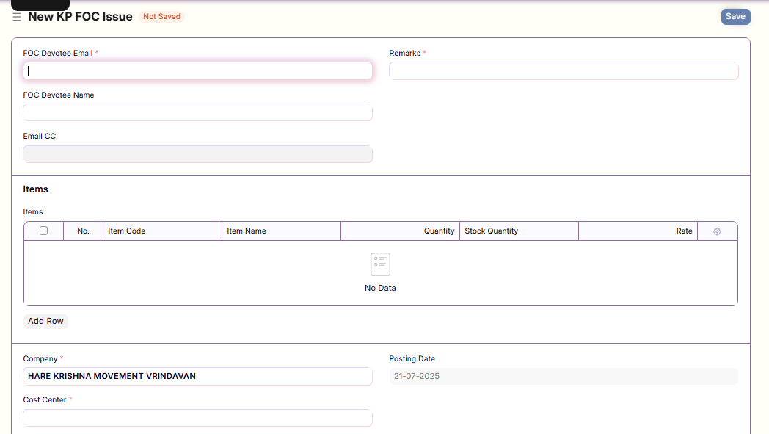Click the Stock Quantity column header

518,231
